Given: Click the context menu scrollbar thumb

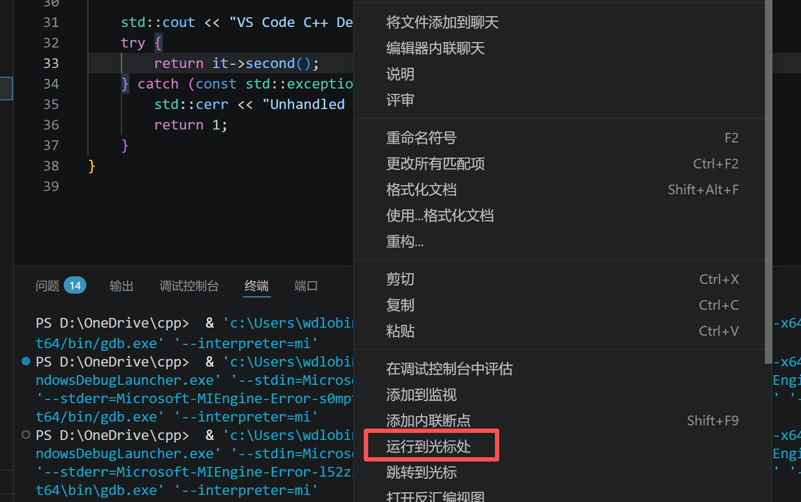Looking at the screenshot, I should click(x=769, y=182).
